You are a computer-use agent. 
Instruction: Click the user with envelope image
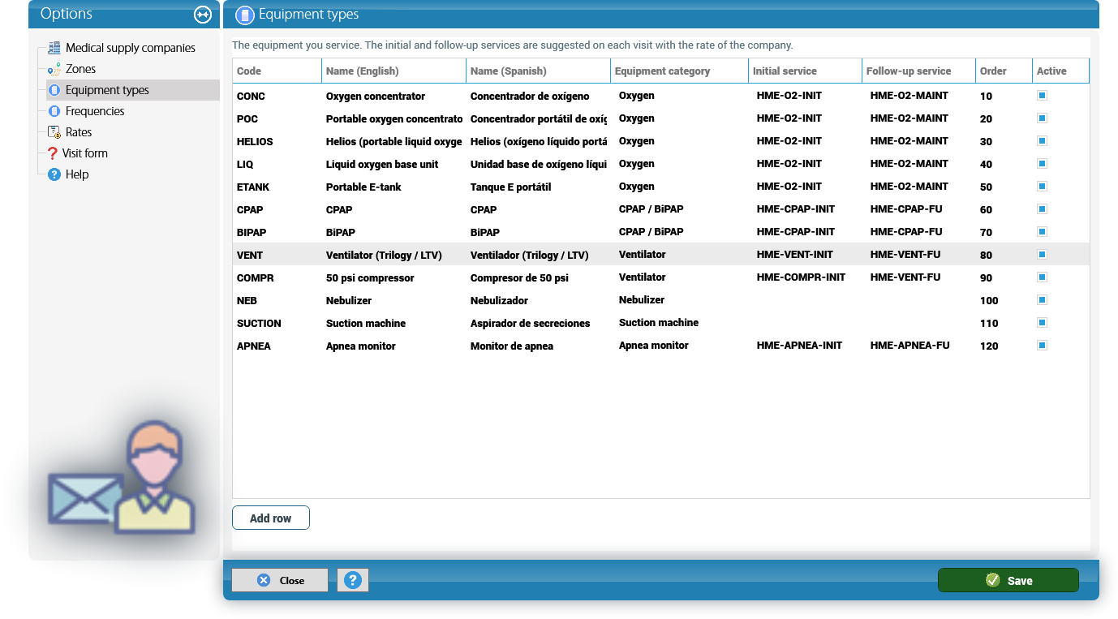point(122,477)
